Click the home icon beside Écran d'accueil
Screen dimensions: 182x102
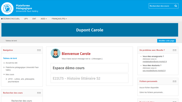pos(2,19)
